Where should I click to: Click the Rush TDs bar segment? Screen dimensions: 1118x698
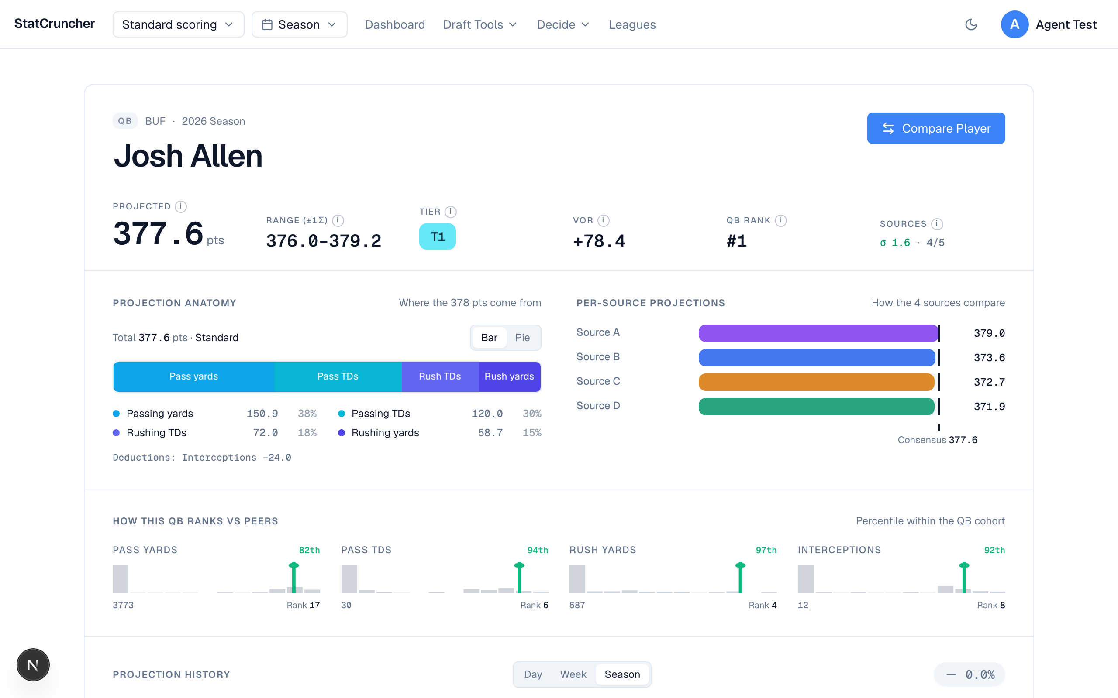point(440,376)
